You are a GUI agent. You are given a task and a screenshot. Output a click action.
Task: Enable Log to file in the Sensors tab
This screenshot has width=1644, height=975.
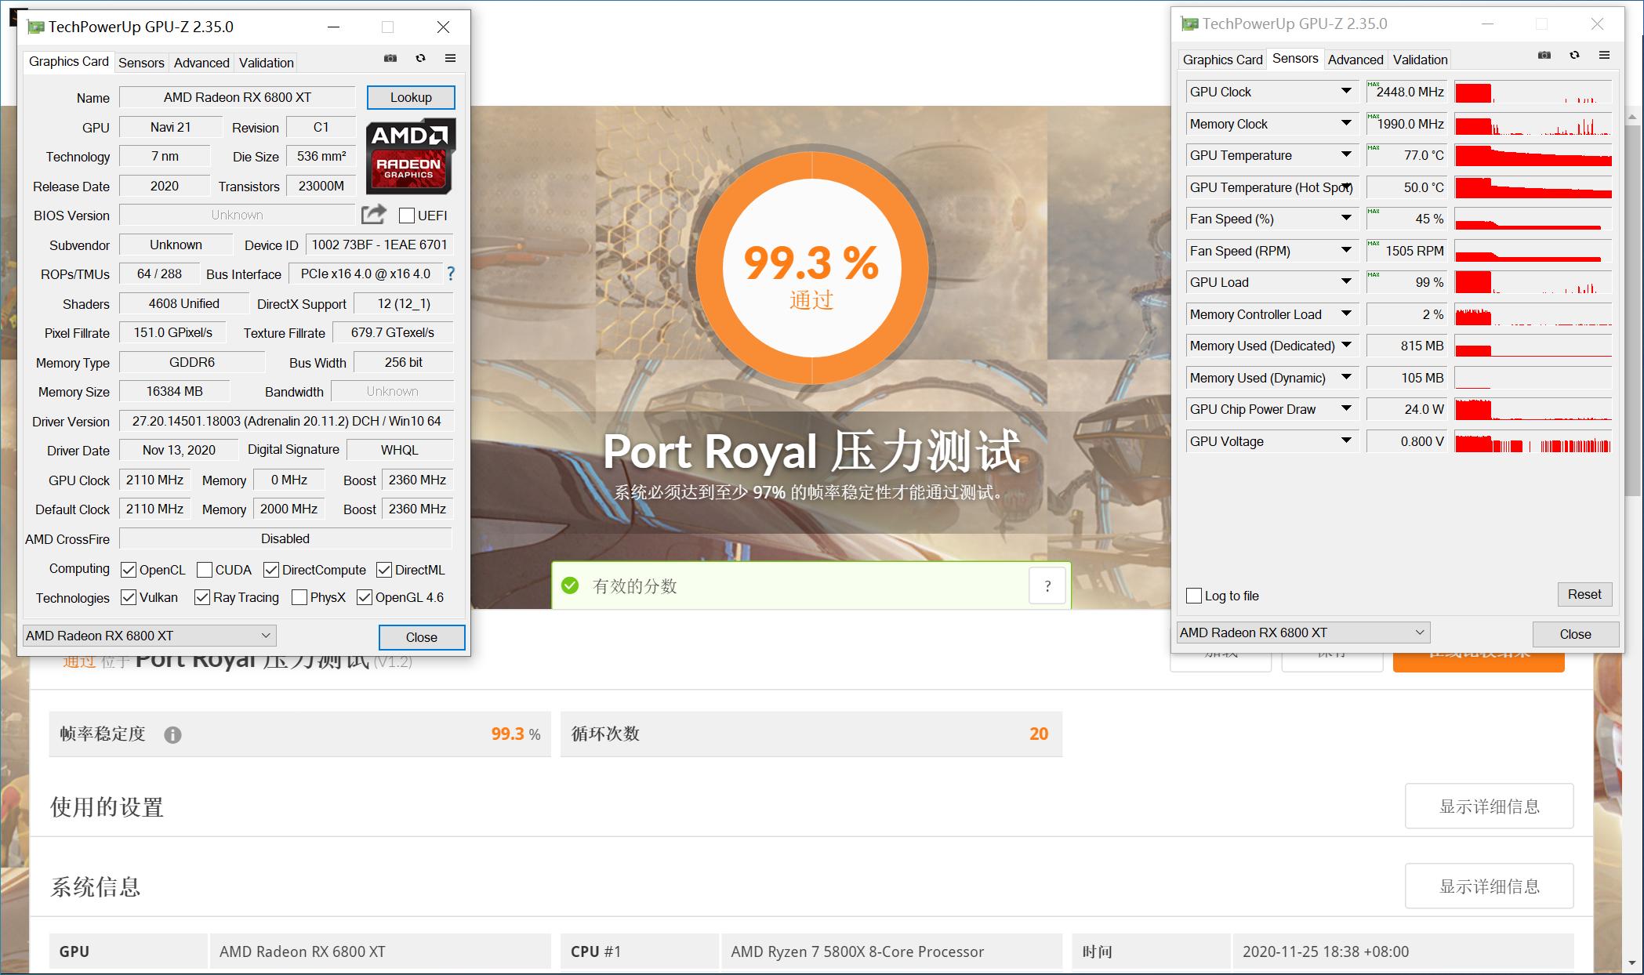click(x=1193, y=596)
